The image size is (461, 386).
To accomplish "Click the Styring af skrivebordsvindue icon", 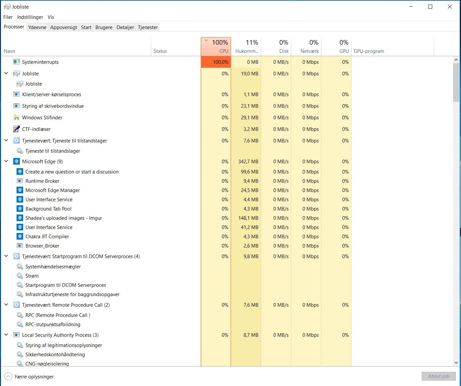I will (16, 106).
